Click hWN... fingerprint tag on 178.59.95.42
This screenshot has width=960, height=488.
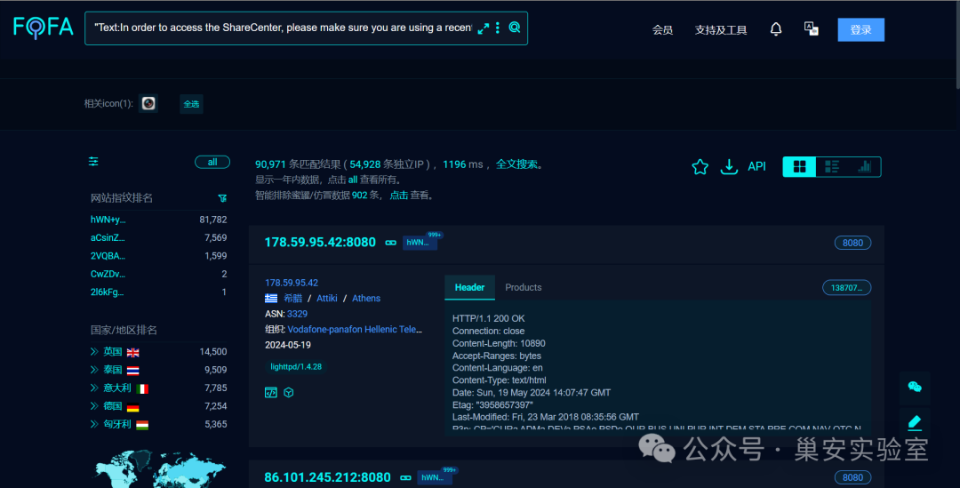coord(420,243)
